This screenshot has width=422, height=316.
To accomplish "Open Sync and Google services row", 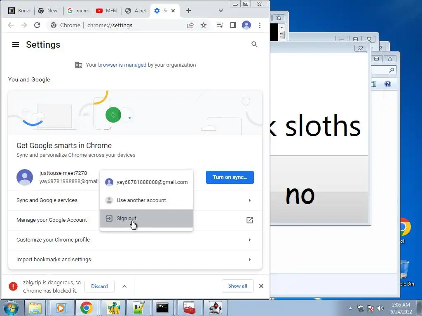I will [x=135, y=200].
